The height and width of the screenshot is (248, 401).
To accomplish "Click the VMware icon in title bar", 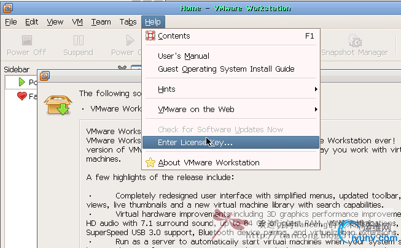I will [7, 8].
